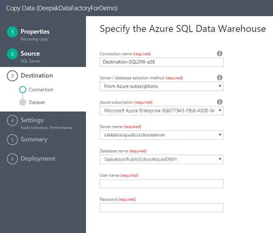Click the 'Database name (required)' label
The width and height of the screenshot is (273, 233).
123,151
